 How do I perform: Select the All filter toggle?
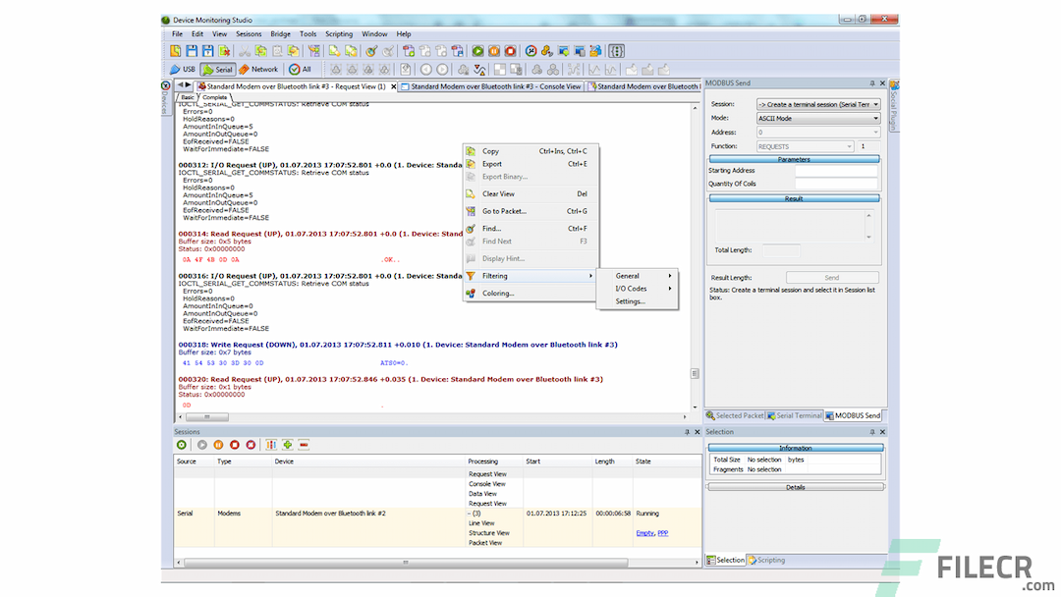click(x=297, y=69)
